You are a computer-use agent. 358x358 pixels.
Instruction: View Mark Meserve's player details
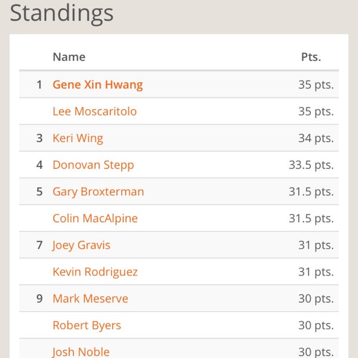(x=90, y=299)
